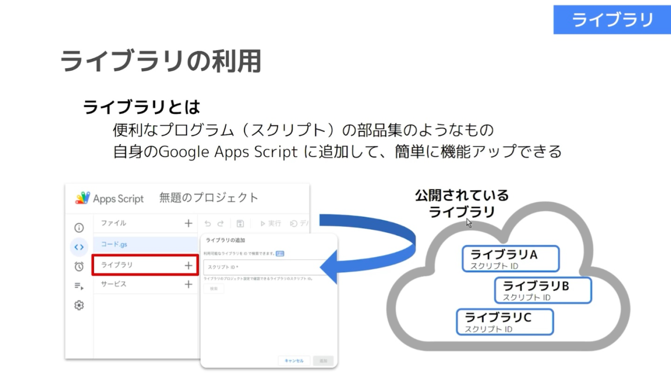Run the script with 実行 button

(270, 223)
